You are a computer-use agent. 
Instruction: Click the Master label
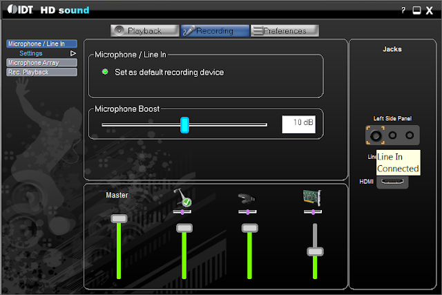117,195
